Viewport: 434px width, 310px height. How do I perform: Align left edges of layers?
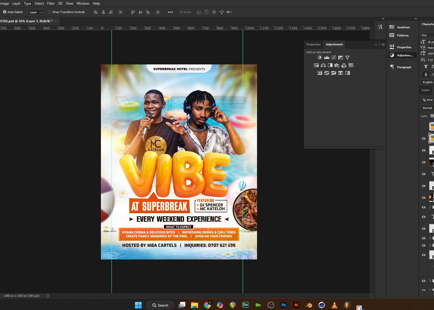click(x=96, y=12)
